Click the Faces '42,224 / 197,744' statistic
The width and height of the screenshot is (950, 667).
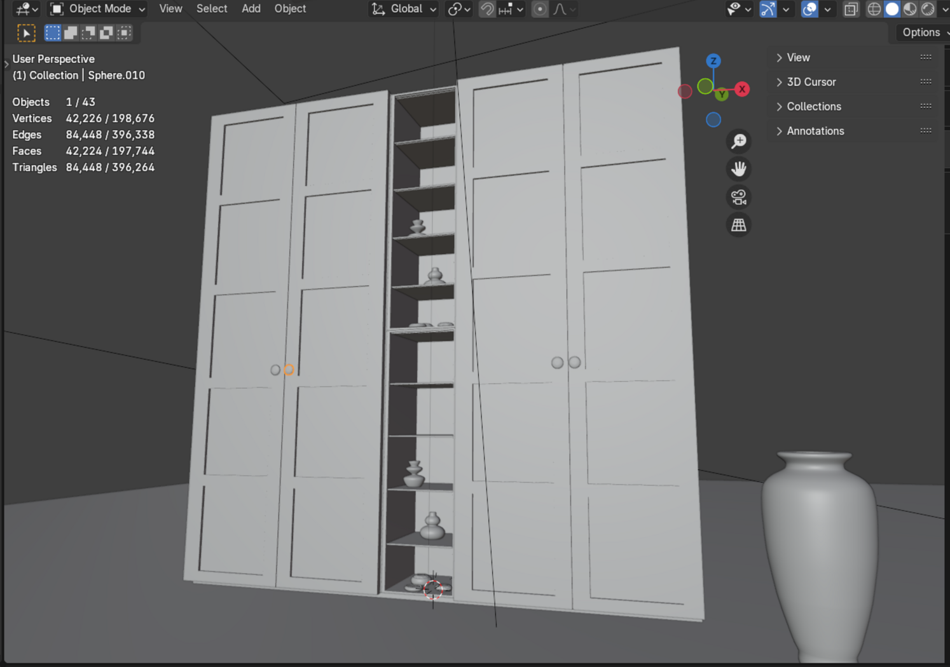coord(110,151)
